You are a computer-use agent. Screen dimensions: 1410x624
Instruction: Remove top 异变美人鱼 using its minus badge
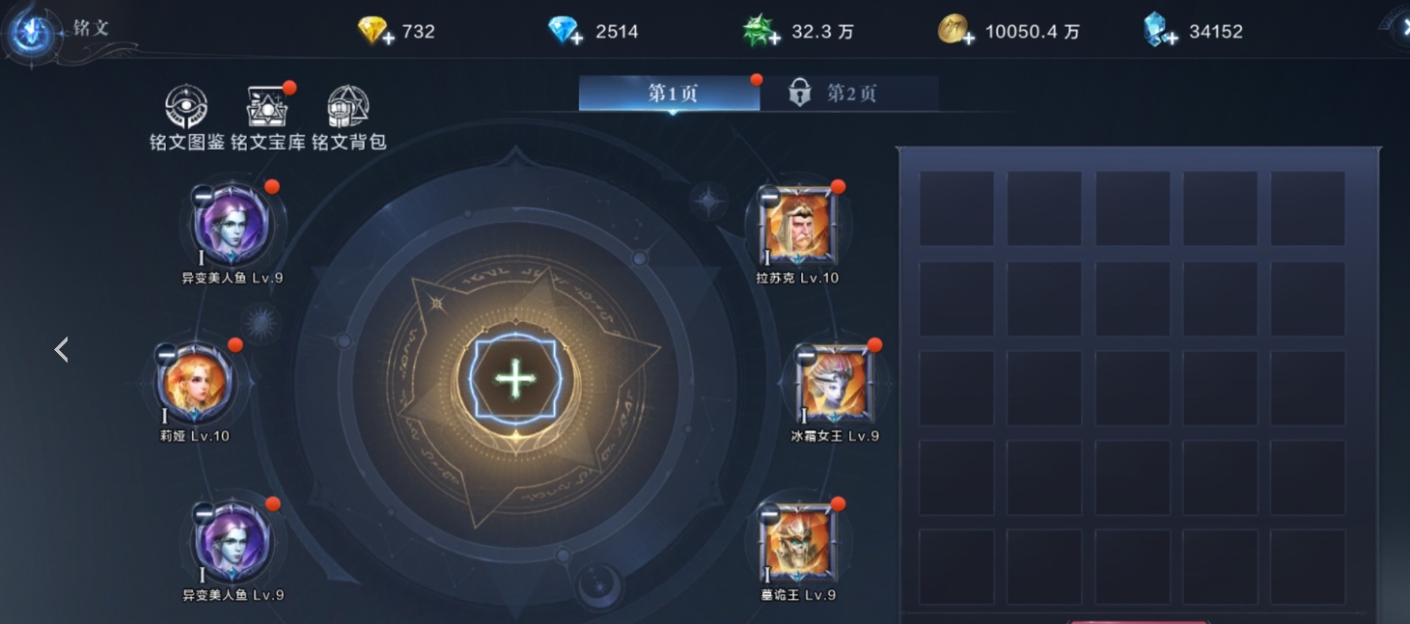[203, 196]
